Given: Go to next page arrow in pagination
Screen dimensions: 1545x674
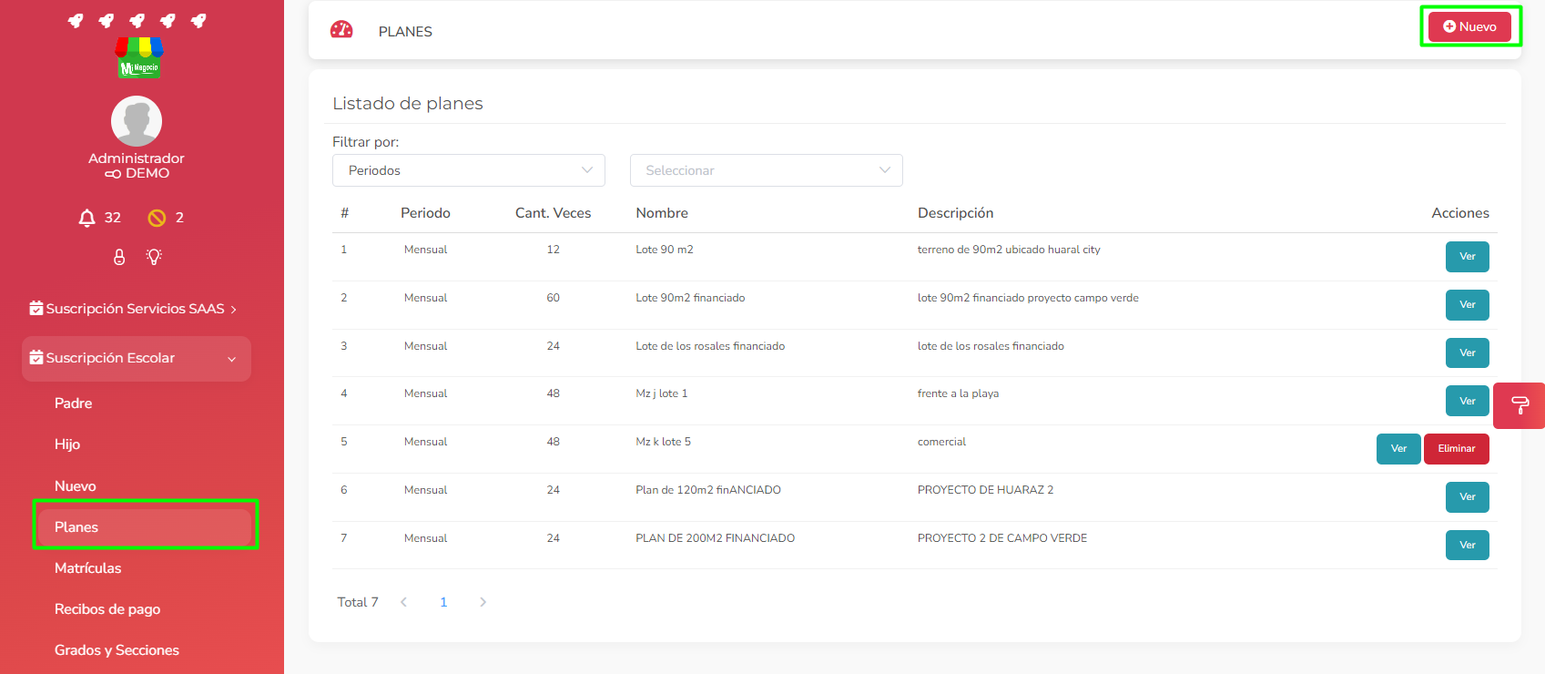Looking at the screenshot, I should coord(483,602).
